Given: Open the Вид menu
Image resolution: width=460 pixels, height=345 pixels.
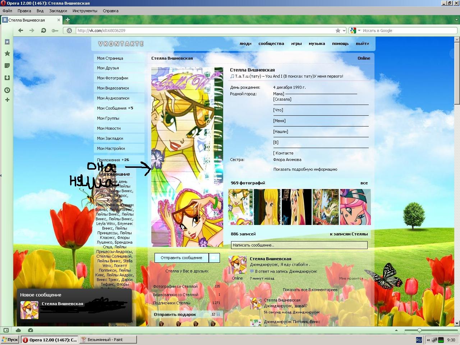Looking at the screenshot, I should (40, 11).
